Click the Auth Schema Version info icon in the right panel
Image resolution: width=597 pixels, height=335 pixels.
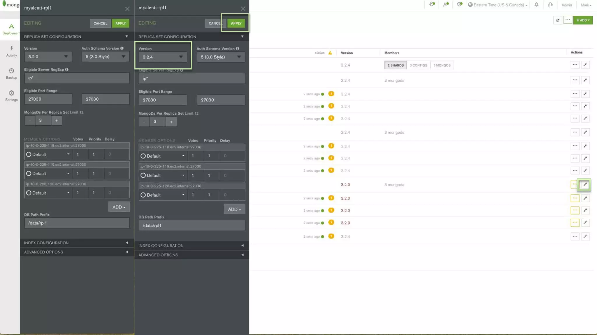tap(237, 49)
